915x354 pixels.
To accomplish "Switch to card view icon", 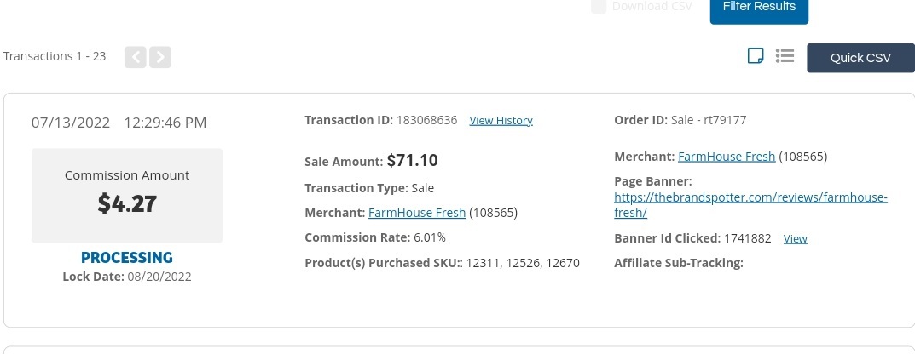I will 756,56.
